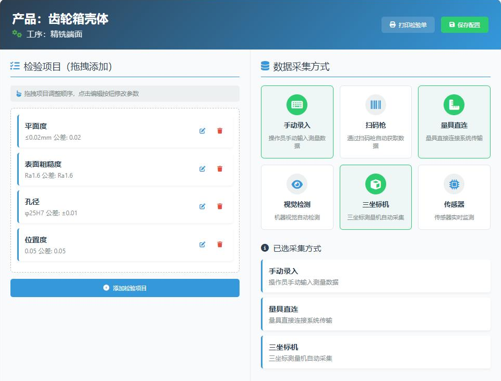Remove 位置度 using its red trash icon

tap(220, 244)
